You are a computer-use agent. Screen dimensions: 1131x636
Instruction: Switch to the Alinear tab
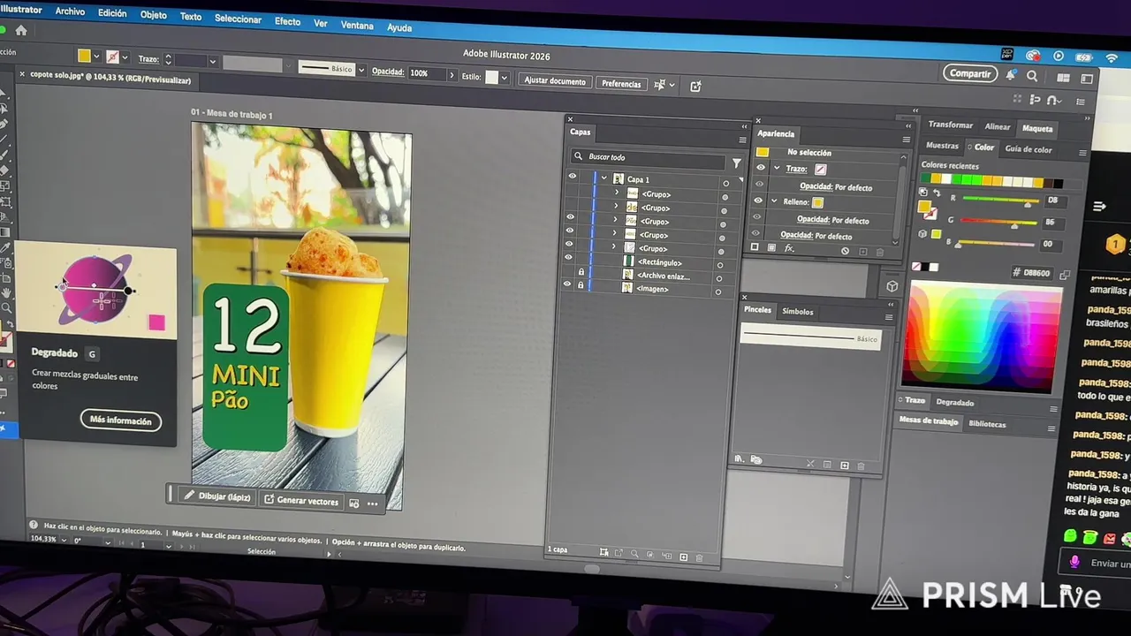(998, 126)
